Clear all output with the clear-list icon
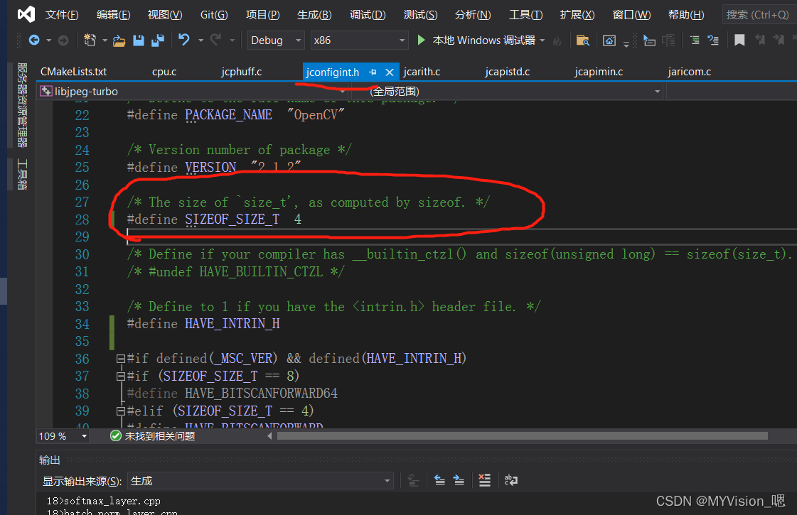797x515 pixels. click(x=484, y=481)
